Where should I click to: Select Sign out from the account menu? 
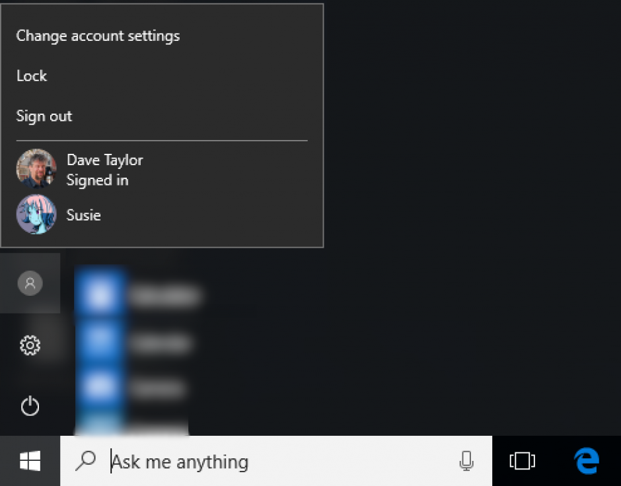coord(44,116)
